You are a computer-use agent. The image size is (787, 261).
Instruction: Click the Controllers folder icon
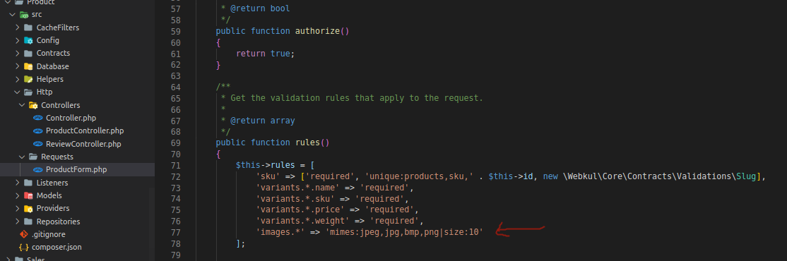click(33, 105)
